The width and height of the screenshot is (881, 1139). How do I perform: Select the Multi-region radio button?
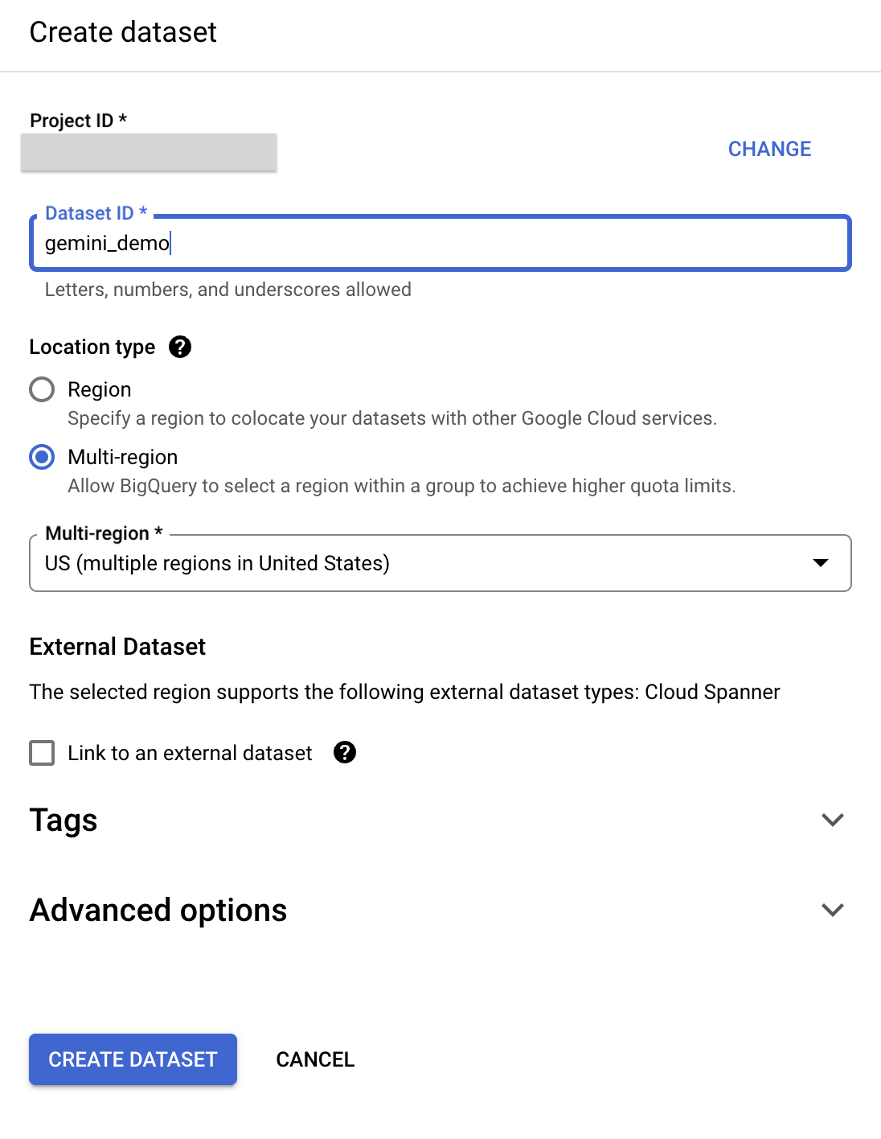tap(42, 457)
